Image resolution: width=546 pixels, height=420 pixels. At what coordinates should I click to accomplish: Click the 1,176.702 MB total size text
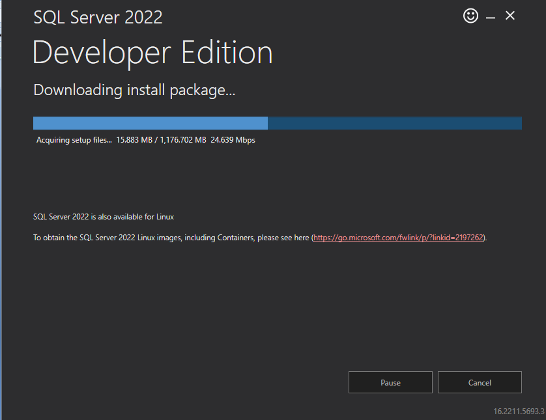(183, 140)
